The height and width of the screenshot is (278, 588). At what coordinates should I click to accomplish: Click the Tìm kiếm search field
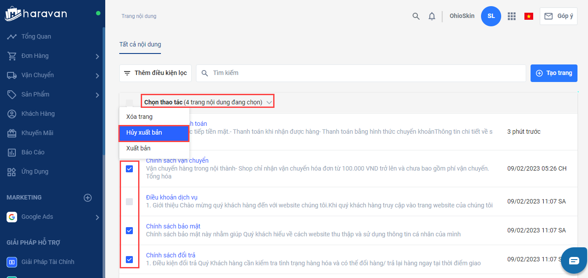point(361,73)
